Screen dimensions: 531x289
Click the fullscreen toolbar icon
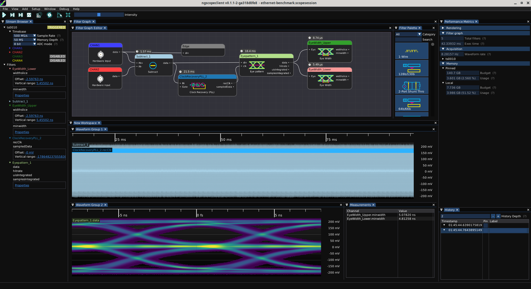68,15
